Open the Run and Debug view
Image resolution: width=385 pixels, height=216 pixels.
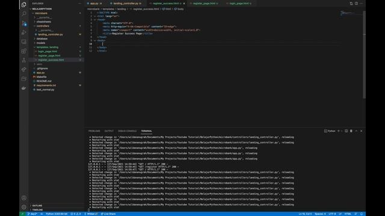pyautogui.click(x=24, y=32)
